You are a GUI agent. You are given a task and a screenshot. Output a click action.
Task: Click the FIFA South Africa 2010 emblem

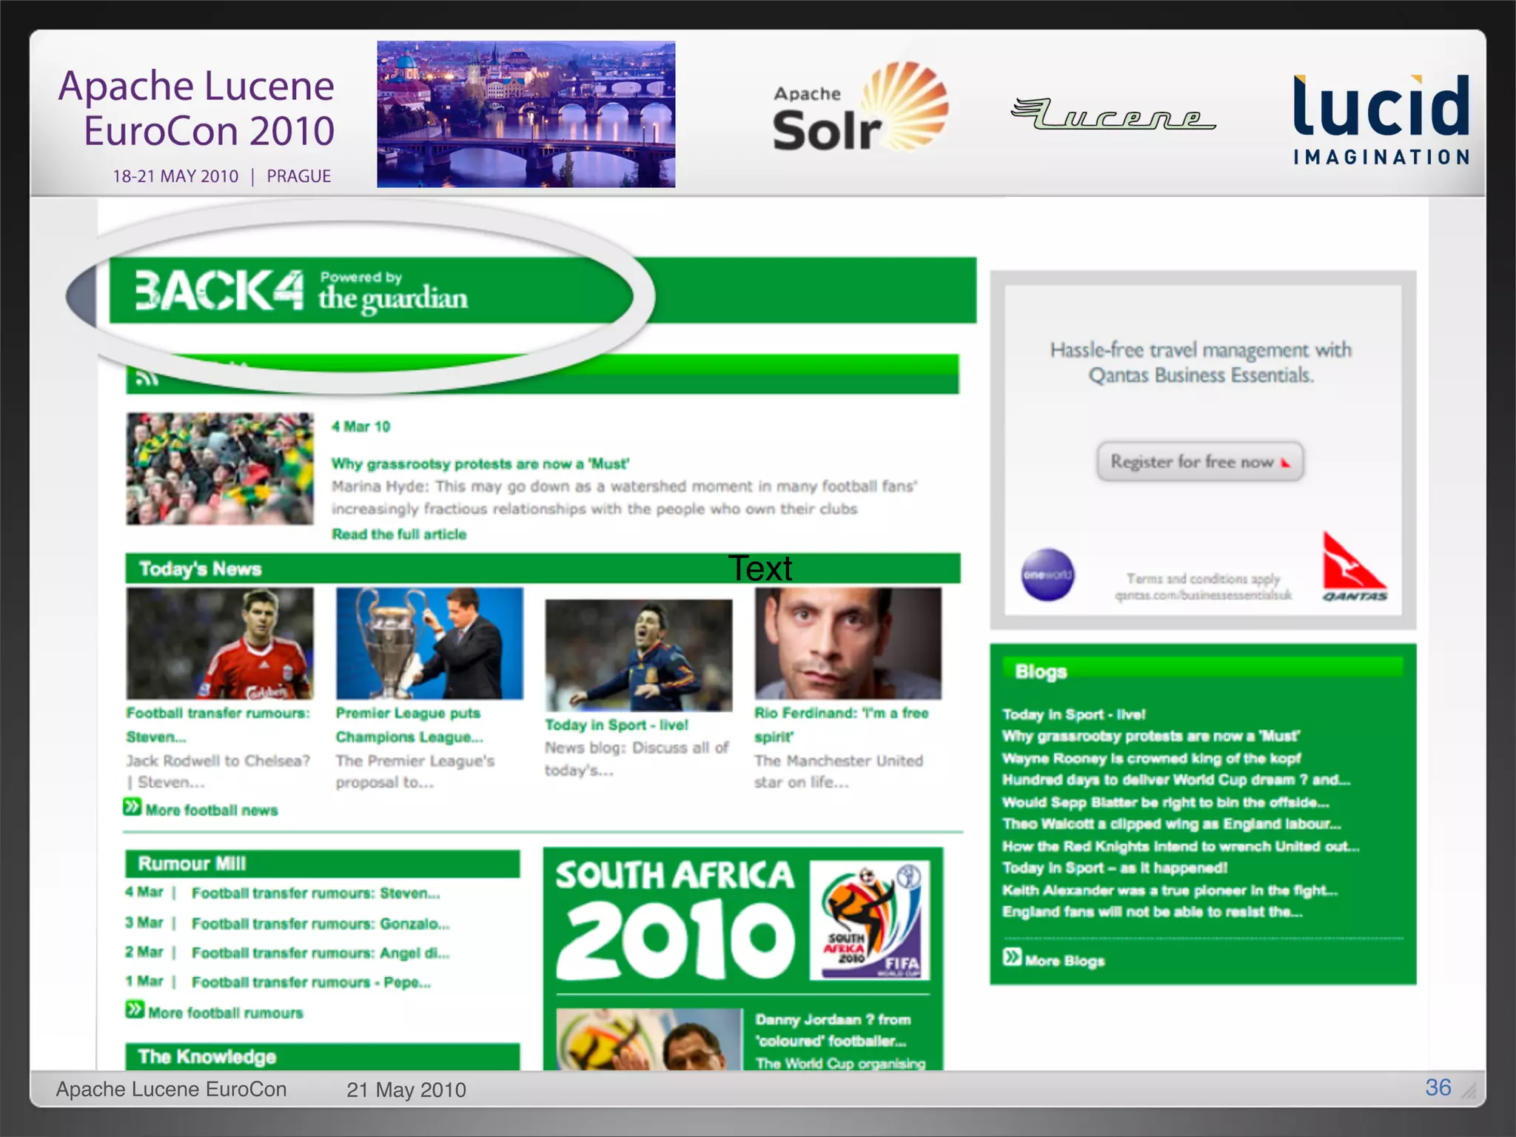pos(870,920)
